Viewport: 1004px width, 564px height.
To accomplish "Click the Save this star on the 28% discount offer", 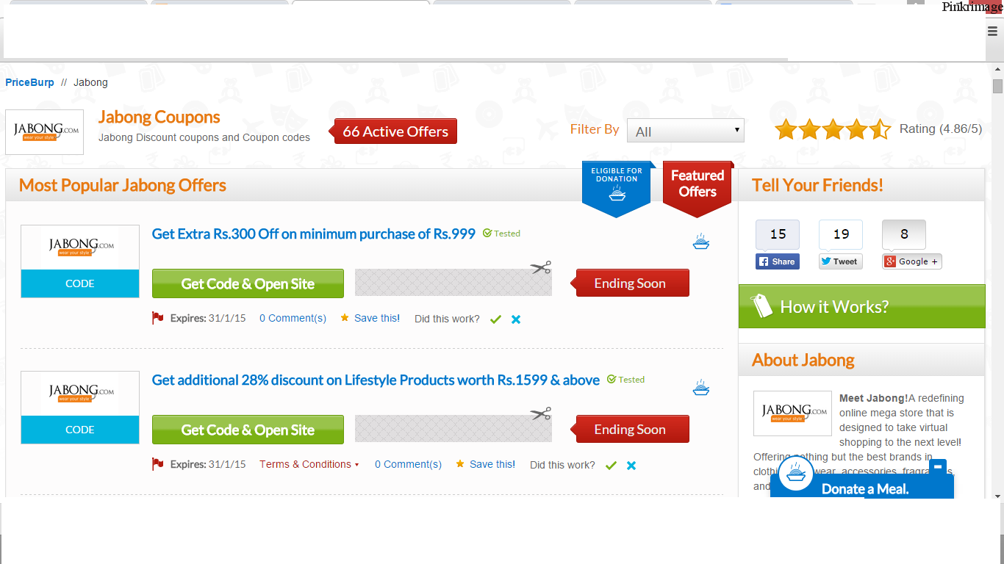I will coord(460,464).
